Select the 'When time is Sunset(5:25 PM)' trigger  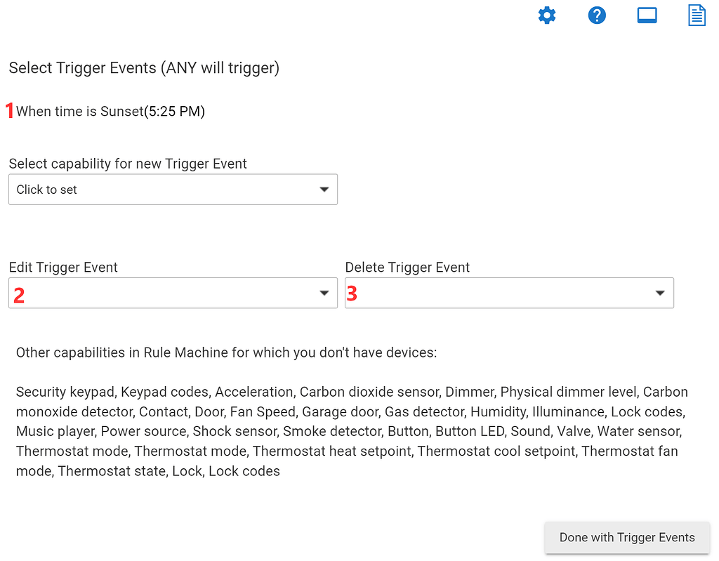(111, 111)
